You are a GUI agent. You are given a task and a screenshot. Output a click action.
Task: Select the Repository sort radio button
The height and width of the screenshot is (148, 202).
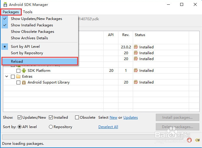pyautogui.click(x=51, y=127)
